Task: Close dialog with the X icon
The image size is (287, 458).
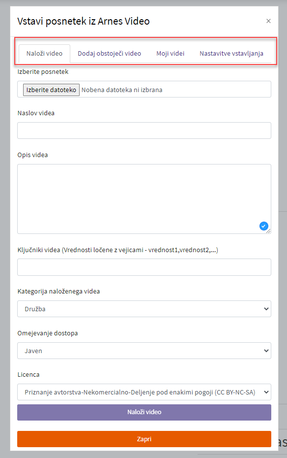Action: (268, 21)
